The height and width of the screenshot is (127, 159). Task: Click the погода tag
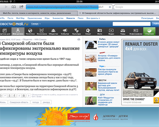click(x=36, y=102)
